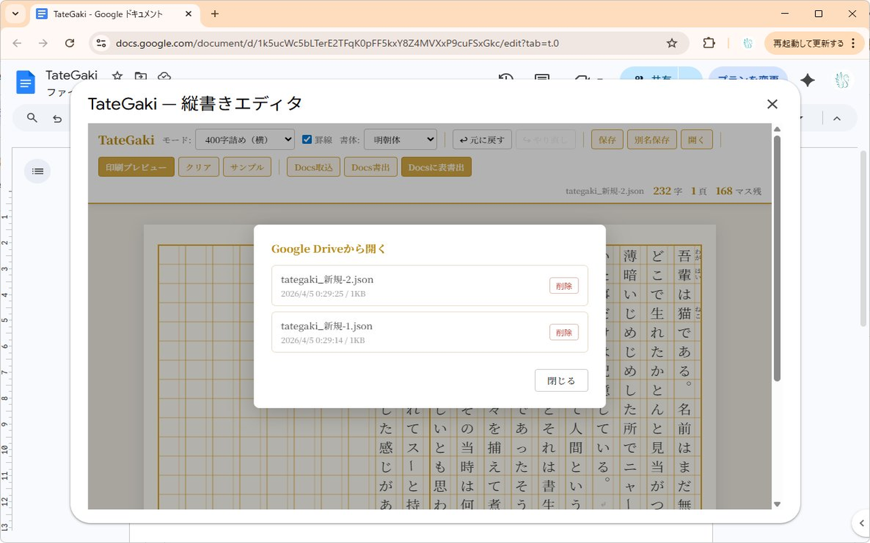Click the 保存 button
This screenshot has height=543, width=870.
tap(607, 140)
